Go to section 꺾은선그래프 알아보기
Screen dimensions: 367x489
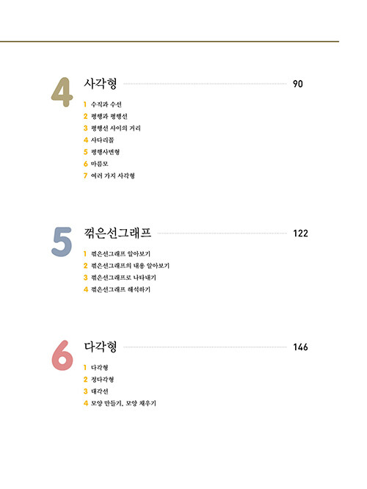point(120,254)
